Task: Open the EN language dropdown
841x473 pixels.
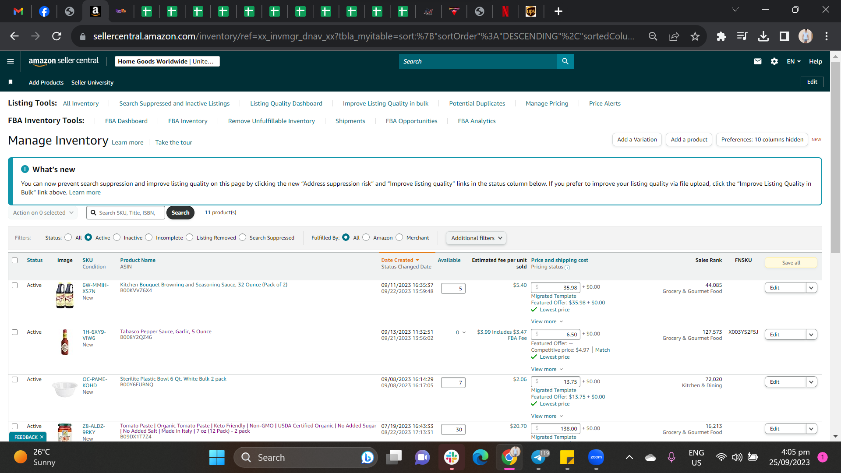Action: [x=794, y=61]
